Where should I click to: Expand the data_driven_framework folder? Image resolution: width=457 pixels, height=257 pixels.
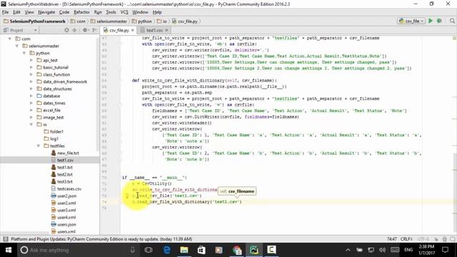coord(31,81)
